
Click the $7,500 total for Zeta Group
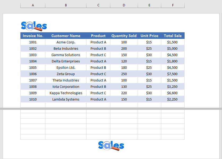[x=173, y=74]
